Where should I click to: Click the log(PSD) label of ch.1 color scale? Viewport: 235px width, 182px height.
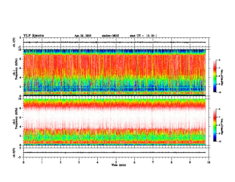tap(222, 77)
